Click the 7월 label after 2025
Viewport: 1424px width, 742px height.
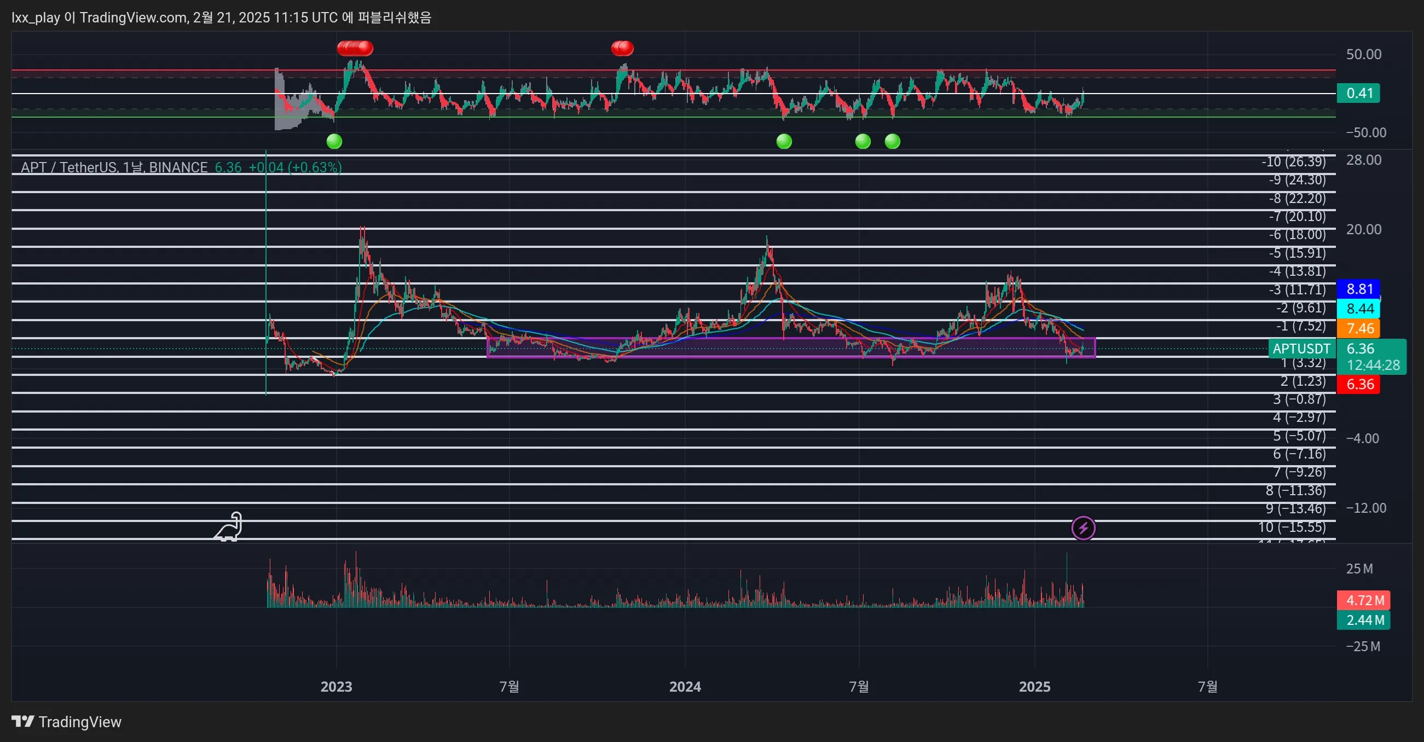click(x=1207, y=687)
